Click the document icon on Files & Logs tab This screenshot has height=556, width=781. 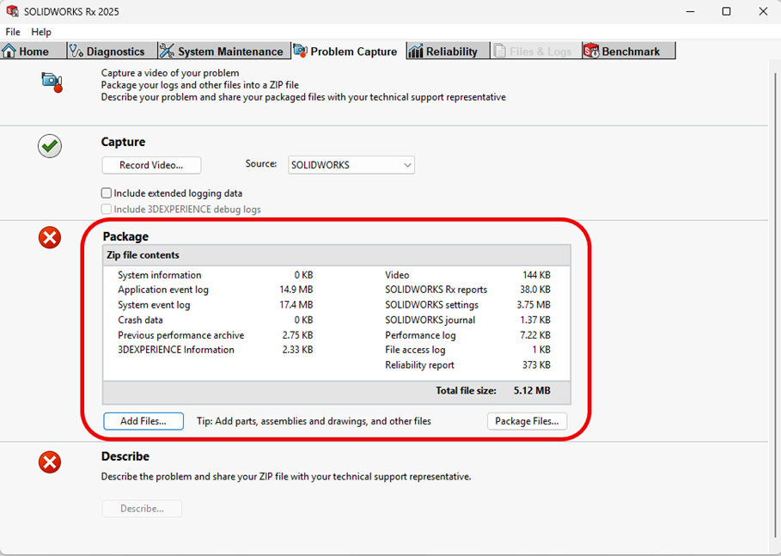pos(499,51)
